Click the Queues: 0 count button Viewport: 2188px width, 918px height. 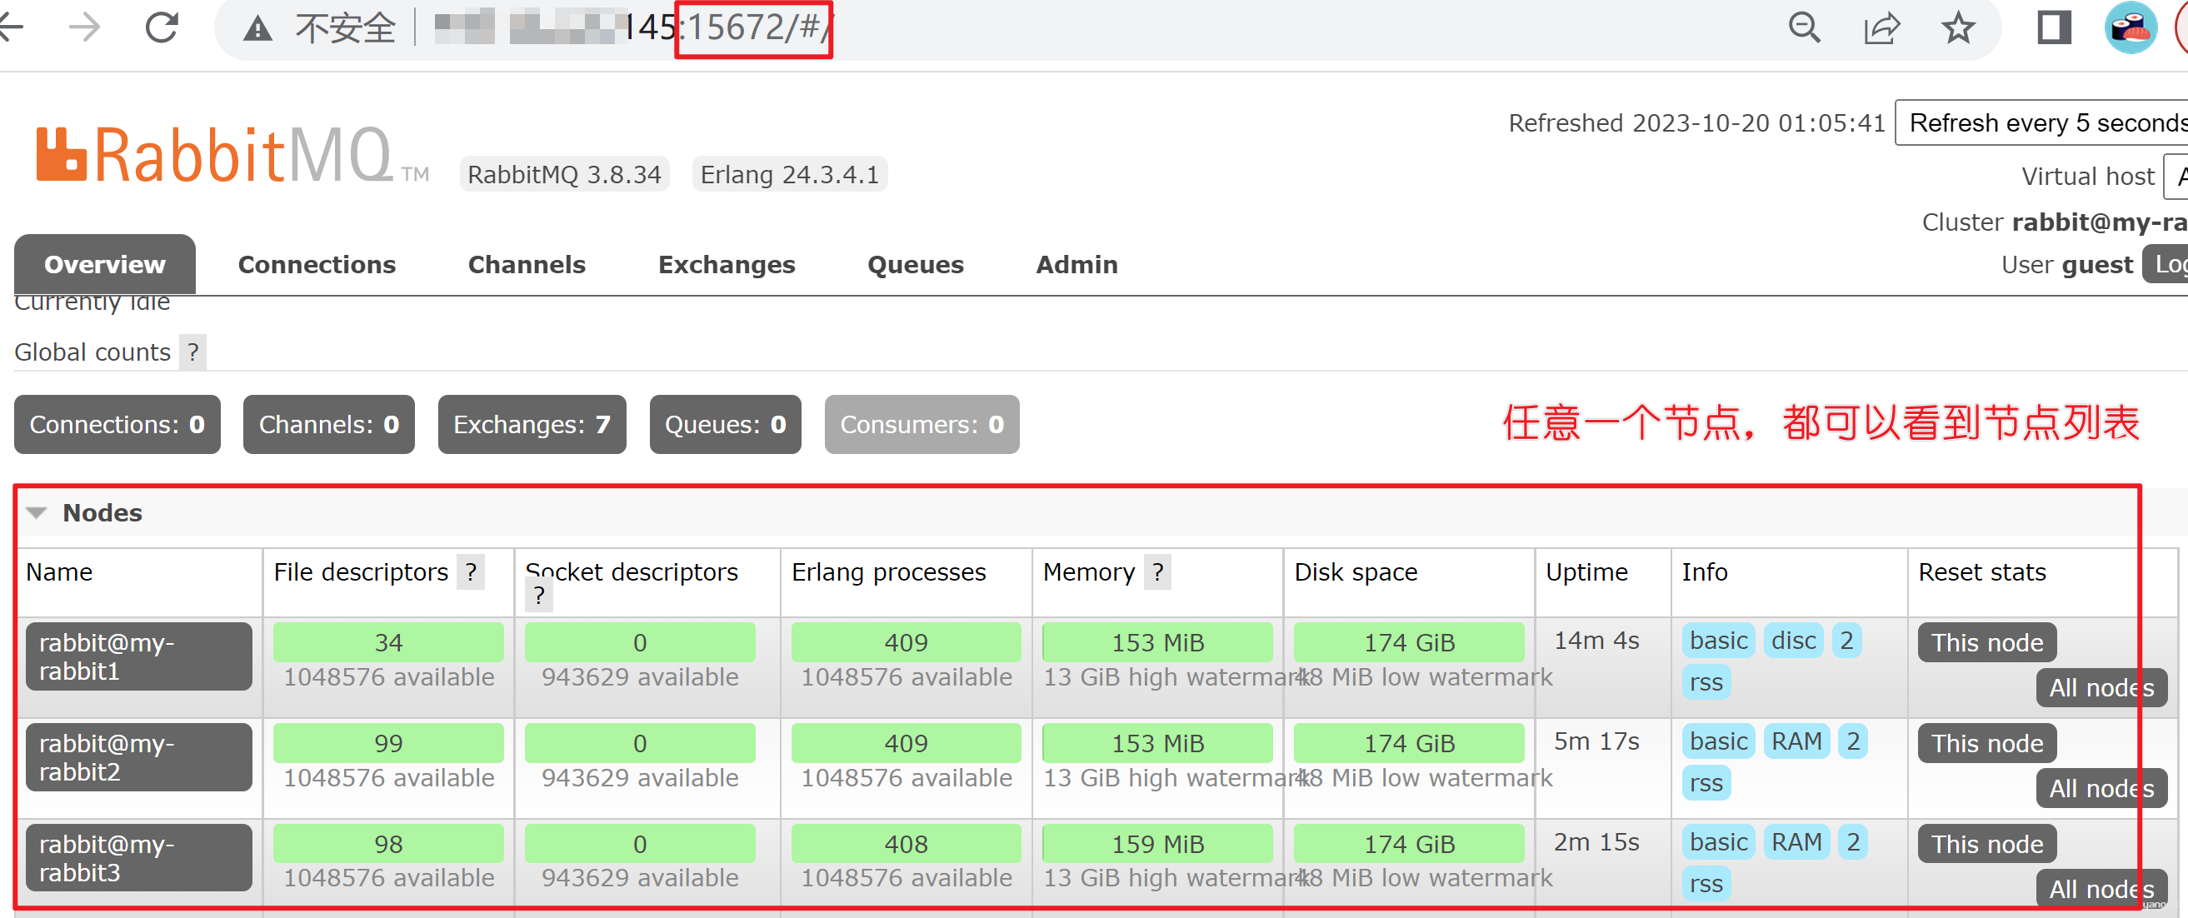pos(726,425)
